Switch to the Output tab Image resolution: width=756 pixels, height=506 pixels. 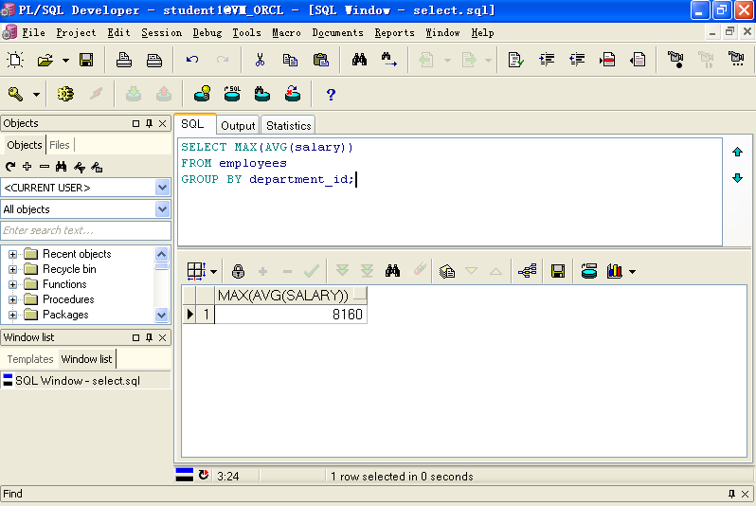[238, 126]
